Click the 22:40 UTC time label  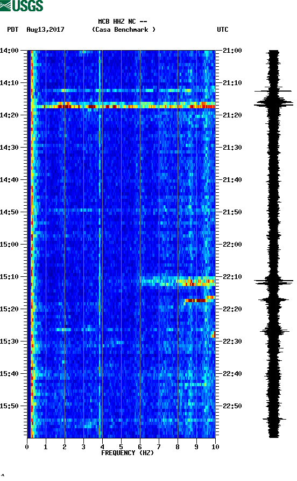(x=232, y=374)
